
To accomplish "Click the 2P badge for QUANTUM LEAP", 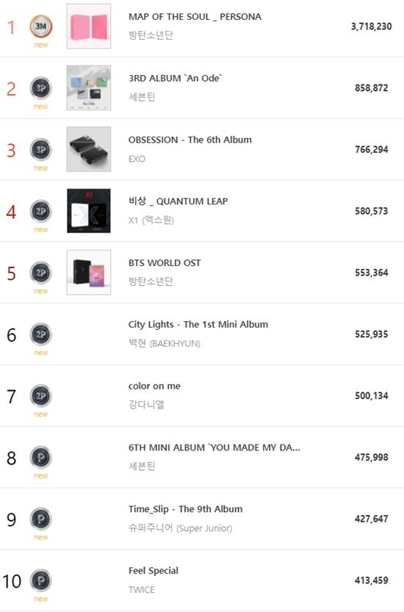I will (40, 211).
